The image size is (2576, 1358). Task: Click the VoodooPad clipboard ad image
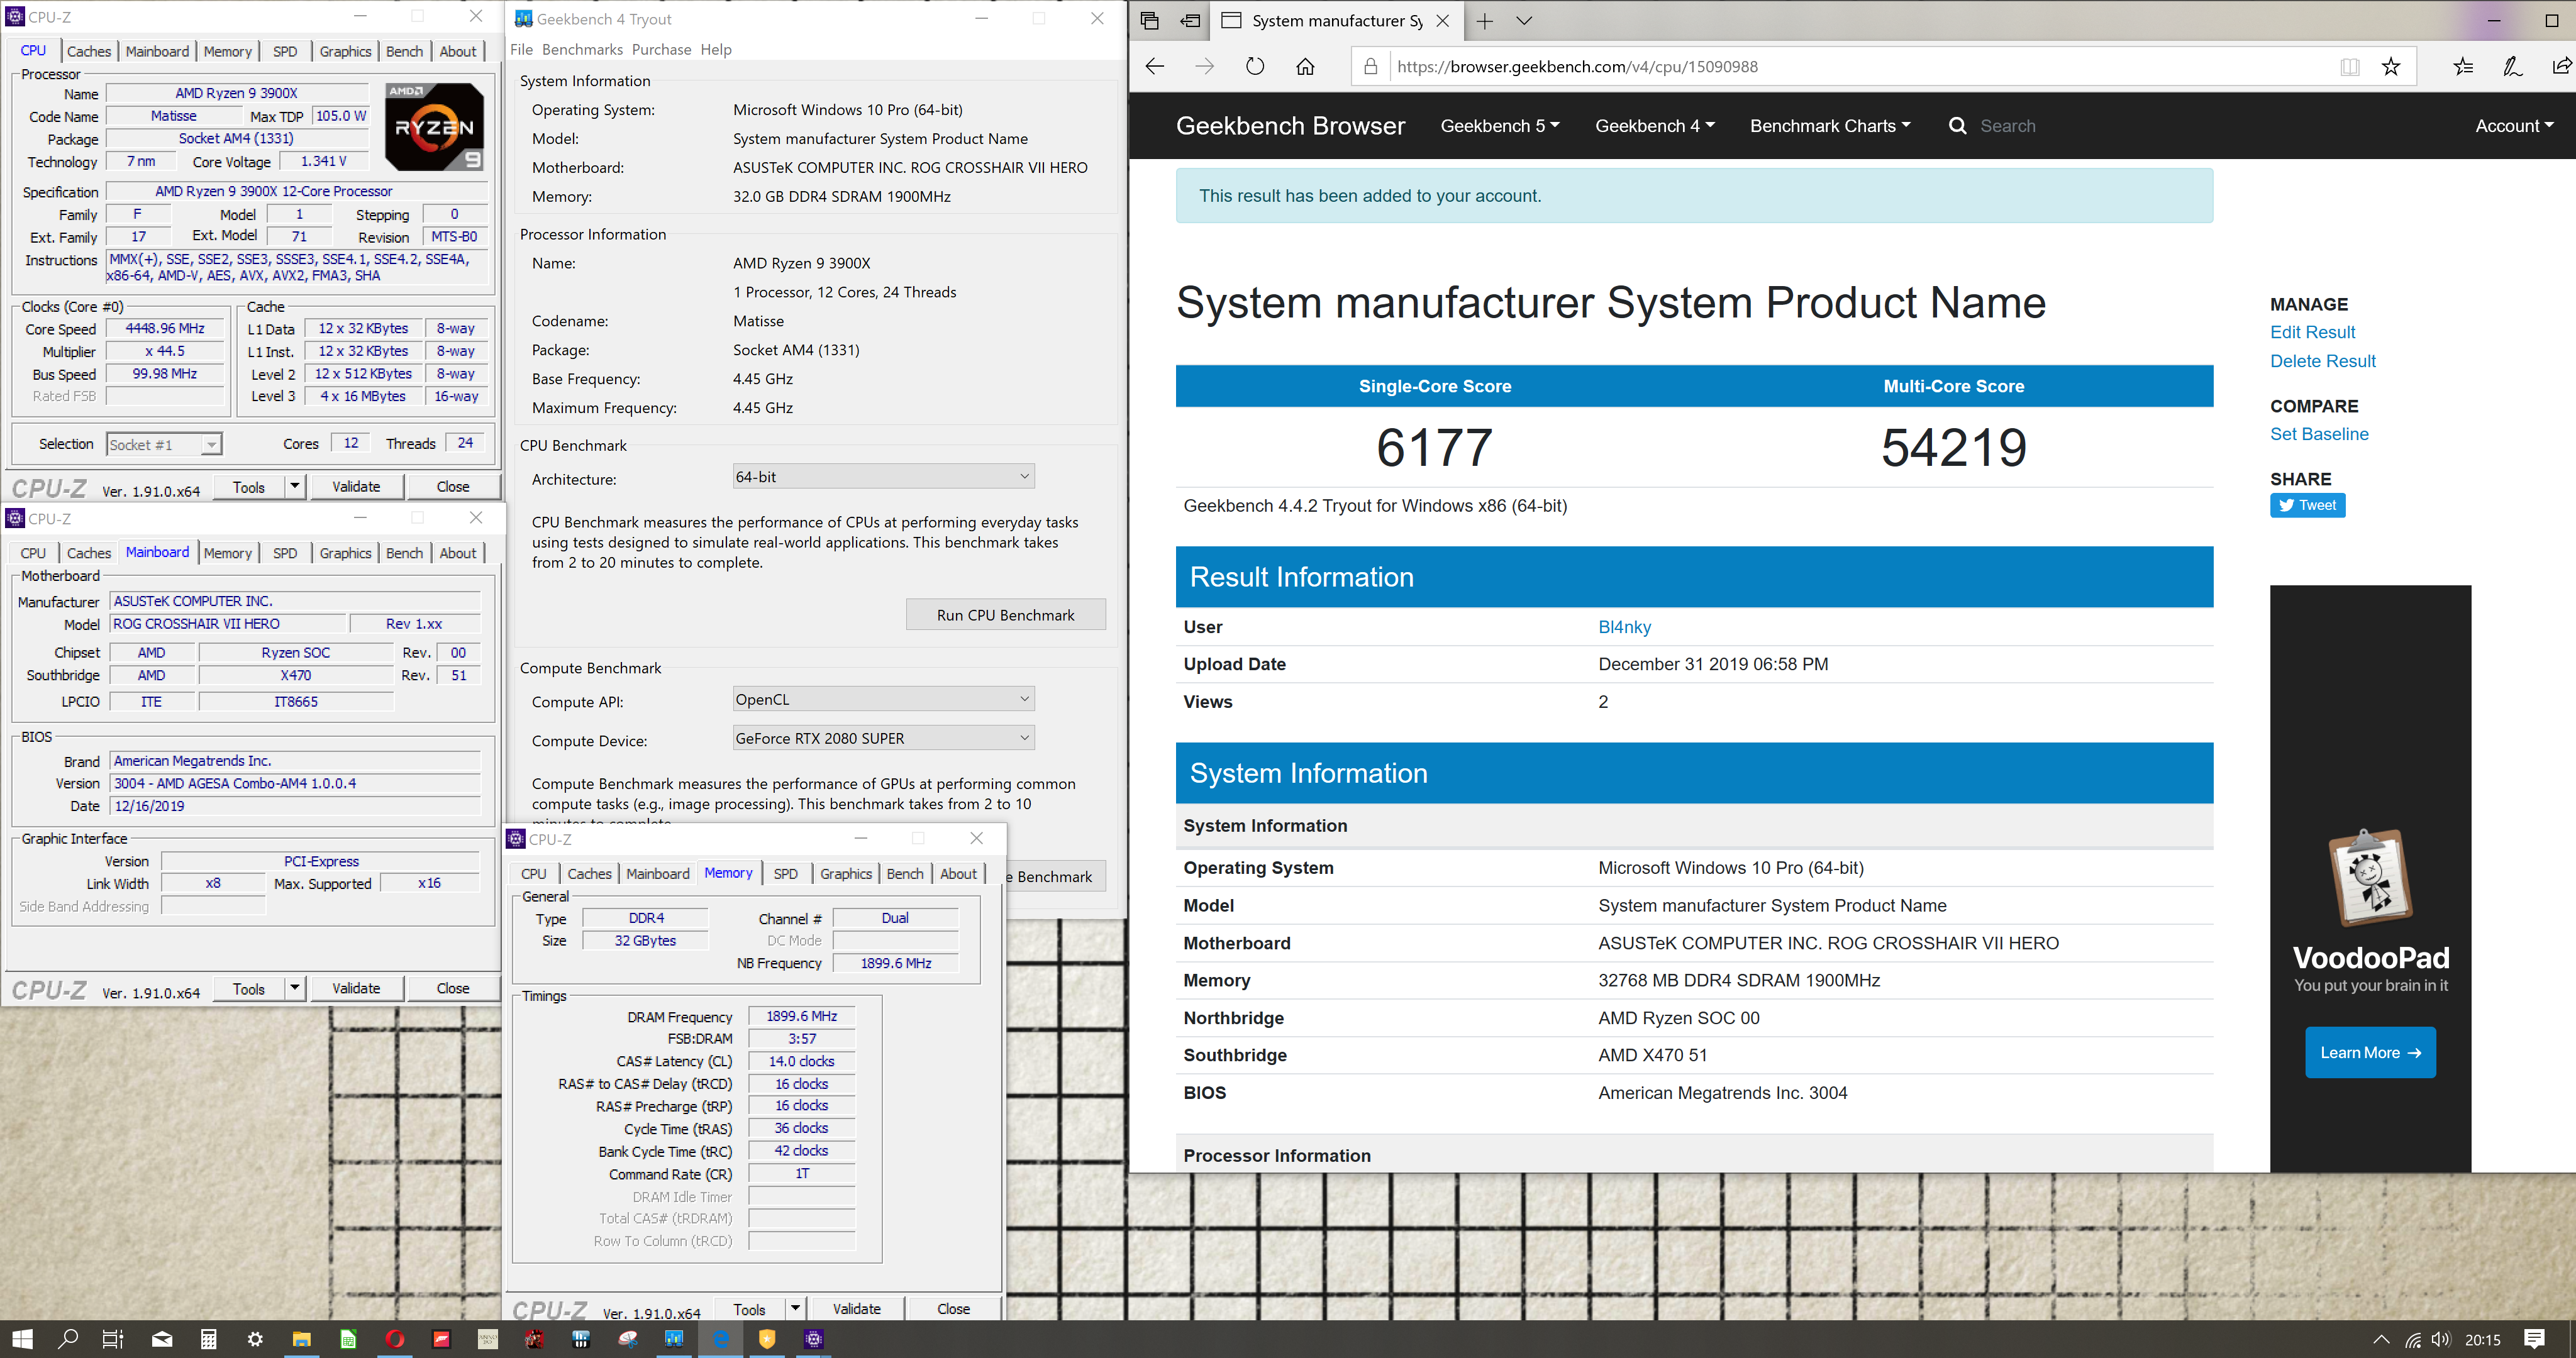coord(2370,878)
